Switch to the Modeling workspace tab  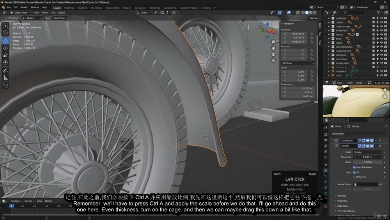pos(69,8)
